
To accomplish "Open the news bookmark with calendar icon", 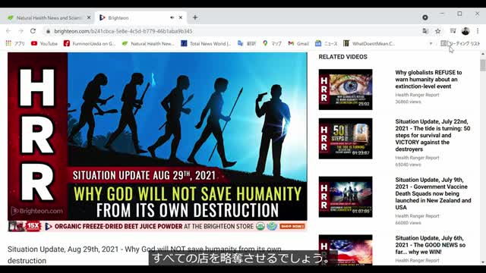I will (x=326, y=44).
